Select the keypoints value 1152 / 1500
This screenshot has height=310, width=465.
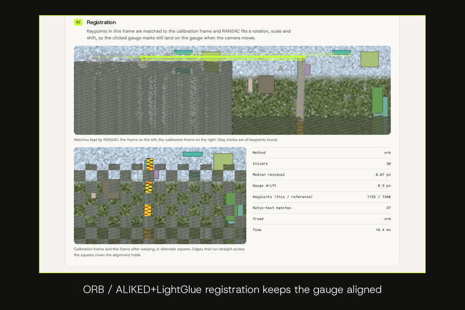click(378, 197)
